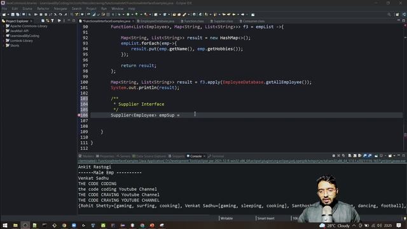Click the Save toolbar icon

[13, 15]
